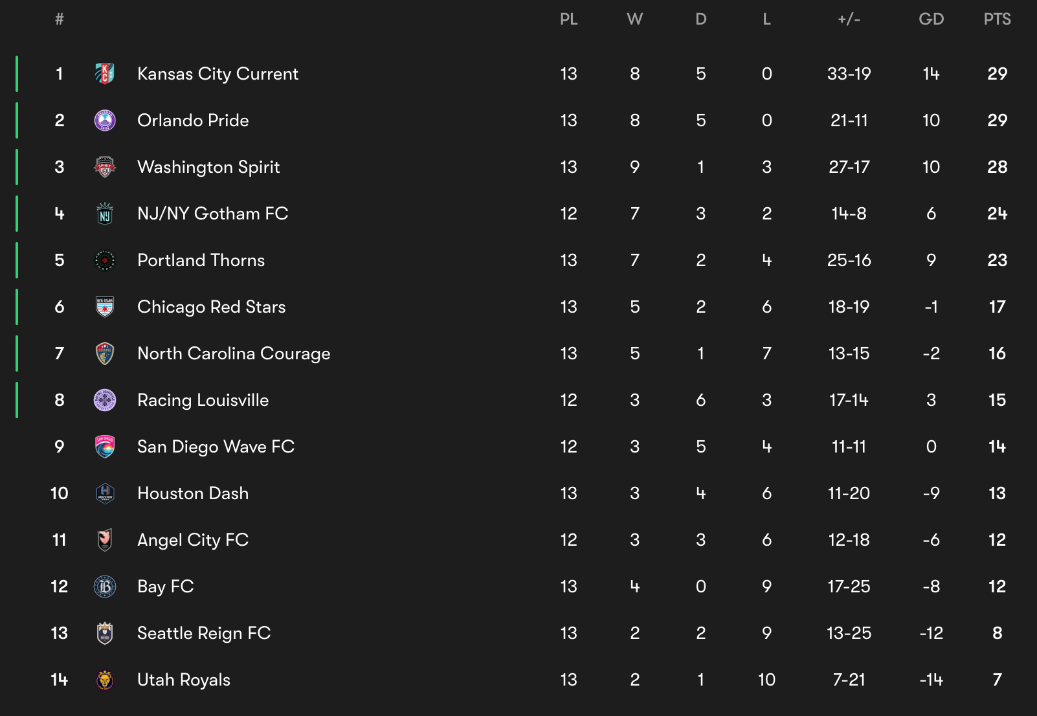Image resolution: width=1037 pixels, height=716 pixels.
Task: Click the Bay FC team badge
Action: pos(105,587)
